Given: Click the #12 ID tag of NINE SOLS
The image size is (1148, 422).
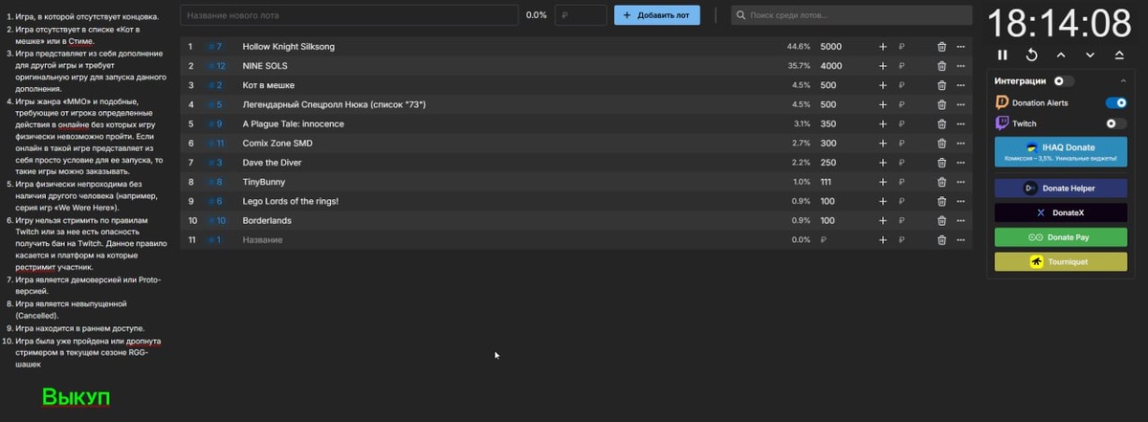Looking at the screenshot, I should click(x=216, y=66).
